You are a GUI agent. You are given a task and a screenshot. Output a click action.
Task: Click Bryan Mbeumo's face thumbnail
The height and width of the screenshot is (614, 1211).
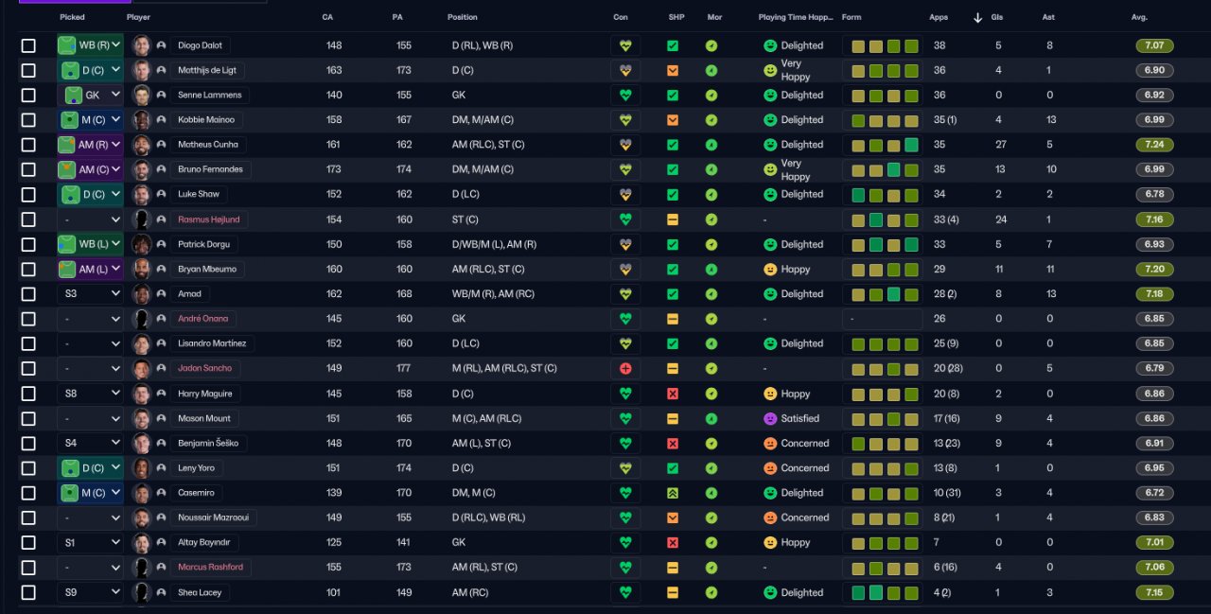(x=142, y=270)
